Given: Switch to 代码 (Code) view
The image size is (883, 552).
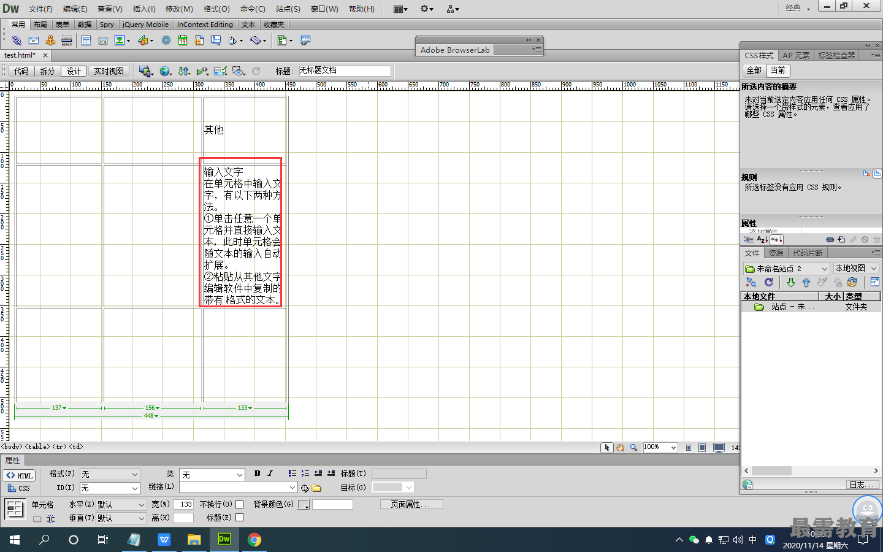Looking at the screenshot, I should click(x=21, y=71).
